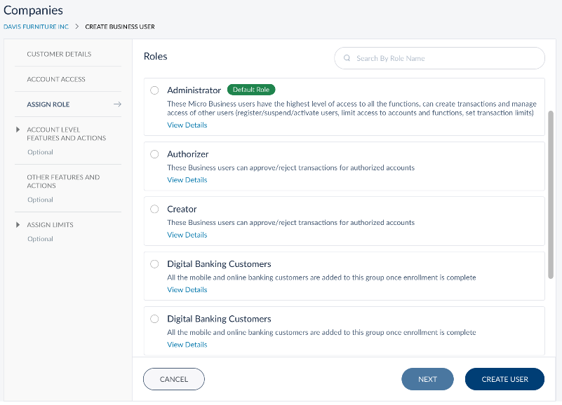Screen dimensions: 562x405
Task: Go to the Account Access step
Action: pyautogui.click(x=56, y=79)
